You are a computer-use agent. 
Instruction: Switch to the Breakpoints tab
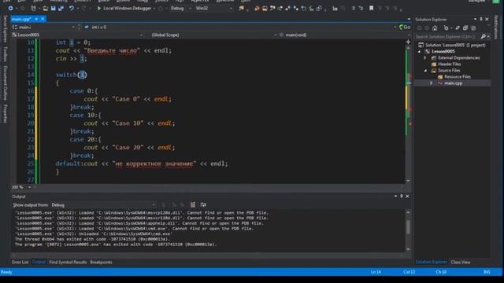tap(101, 262)
